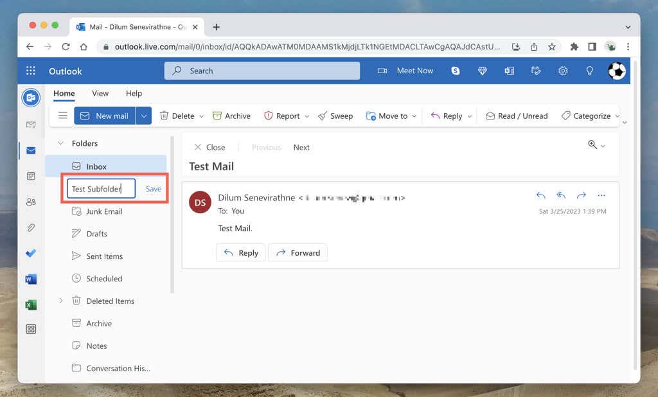Open More apps in left rail

[x=31, y=329]
